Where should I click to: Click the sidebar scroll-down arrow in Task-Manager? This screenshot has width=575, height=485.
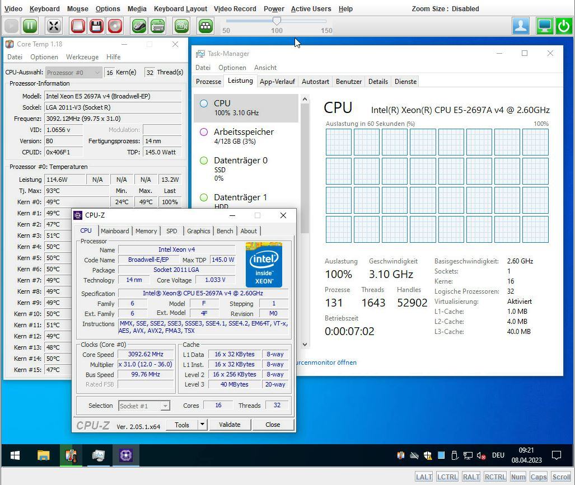click(305, 345)
